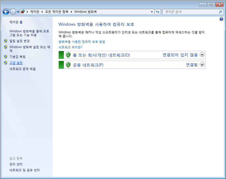The image size is (226, 179).
Task: Click the green shield on 공용 네트워크
Action: [x=68, y=65]
